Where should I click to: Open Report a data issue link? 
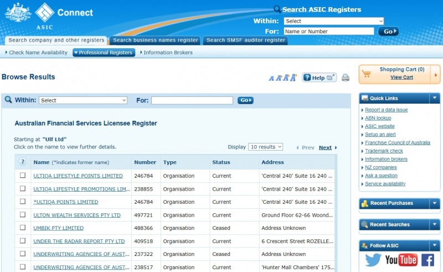tap(386, 110)
